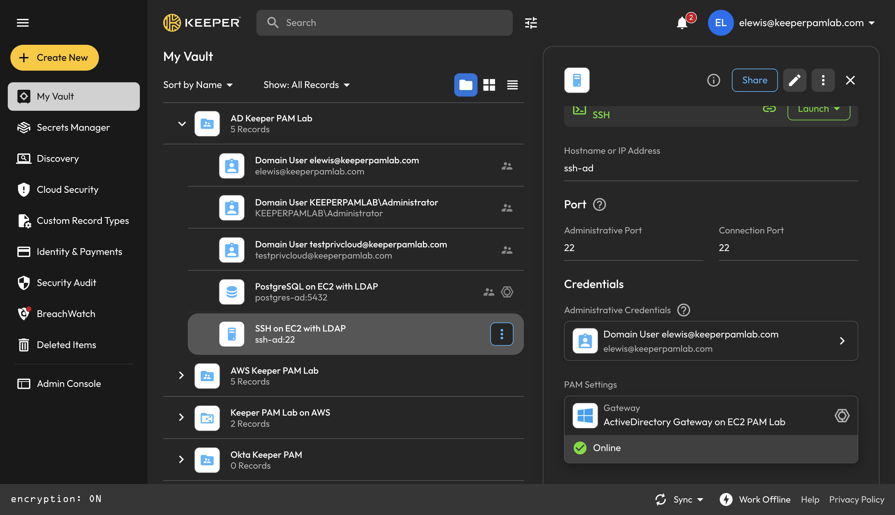Open the search filter options icon
Viewport: 895px width, 515px height.
[531, 23]
